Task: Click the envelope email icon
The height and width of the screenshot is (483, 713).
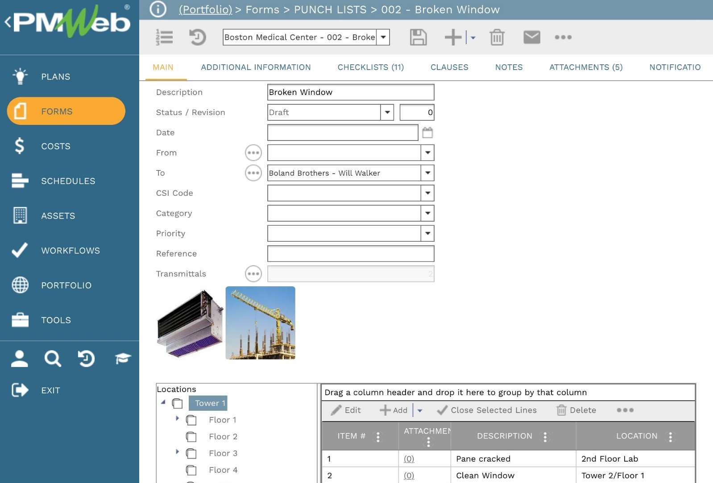Action: click(x=531, y=37)
